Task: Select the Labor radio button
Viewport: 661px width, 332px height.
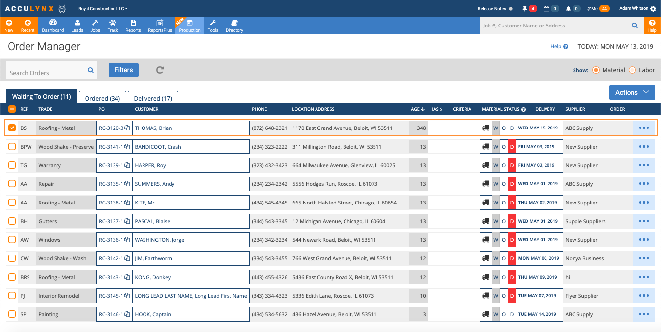Action: click(632, 70)
